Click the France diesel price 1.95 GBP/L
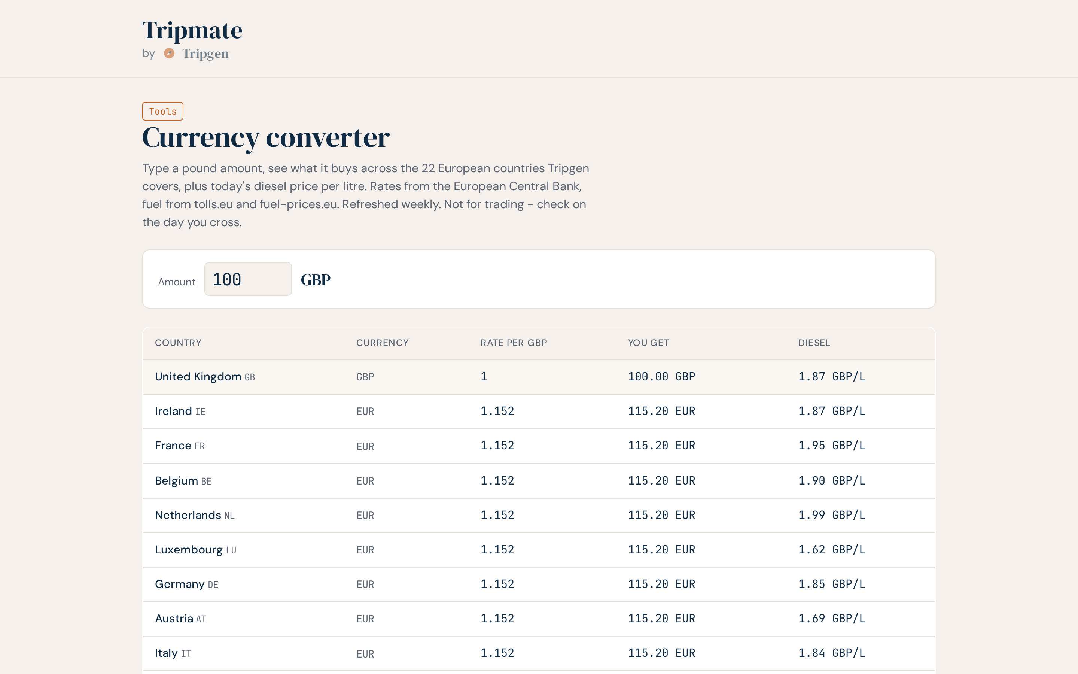Viewport: 1078px width, 674px height. tap(832, 446)
